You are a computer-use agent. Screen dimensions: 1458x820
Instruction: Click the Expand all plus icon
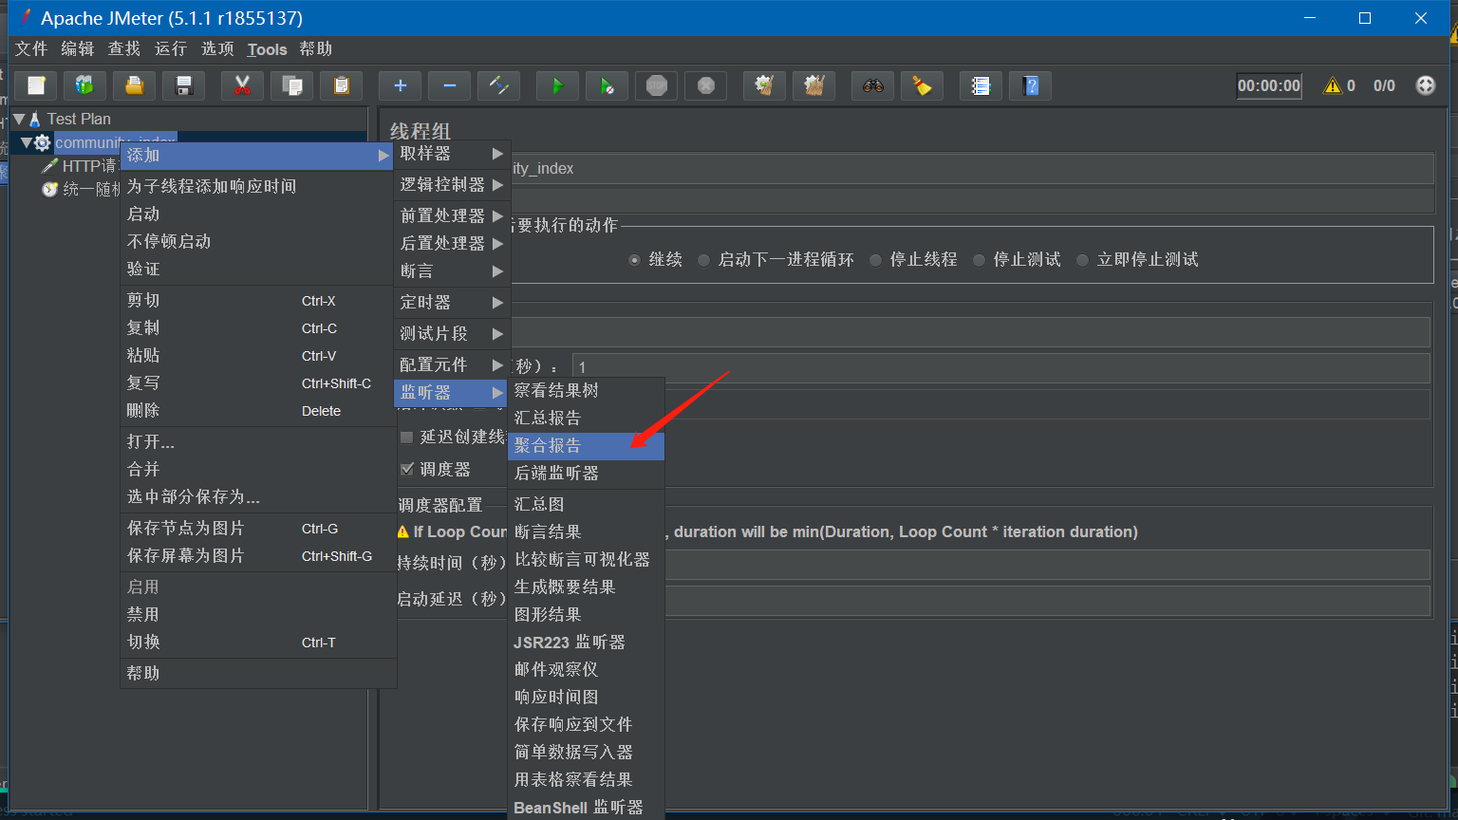400,85
